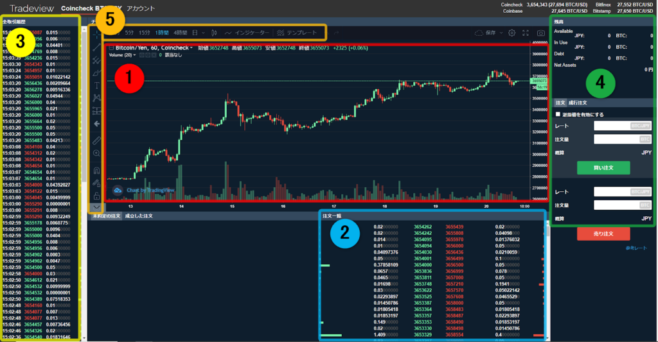Click the cloud 保存 save button
Viewport: 658px width, 342px height.
pos(486,33)
